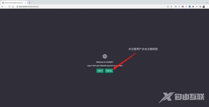The height and width of the screenshot is (107, 209).
Task: Click the lock icon in the address bar
Action: pos(17,7)
